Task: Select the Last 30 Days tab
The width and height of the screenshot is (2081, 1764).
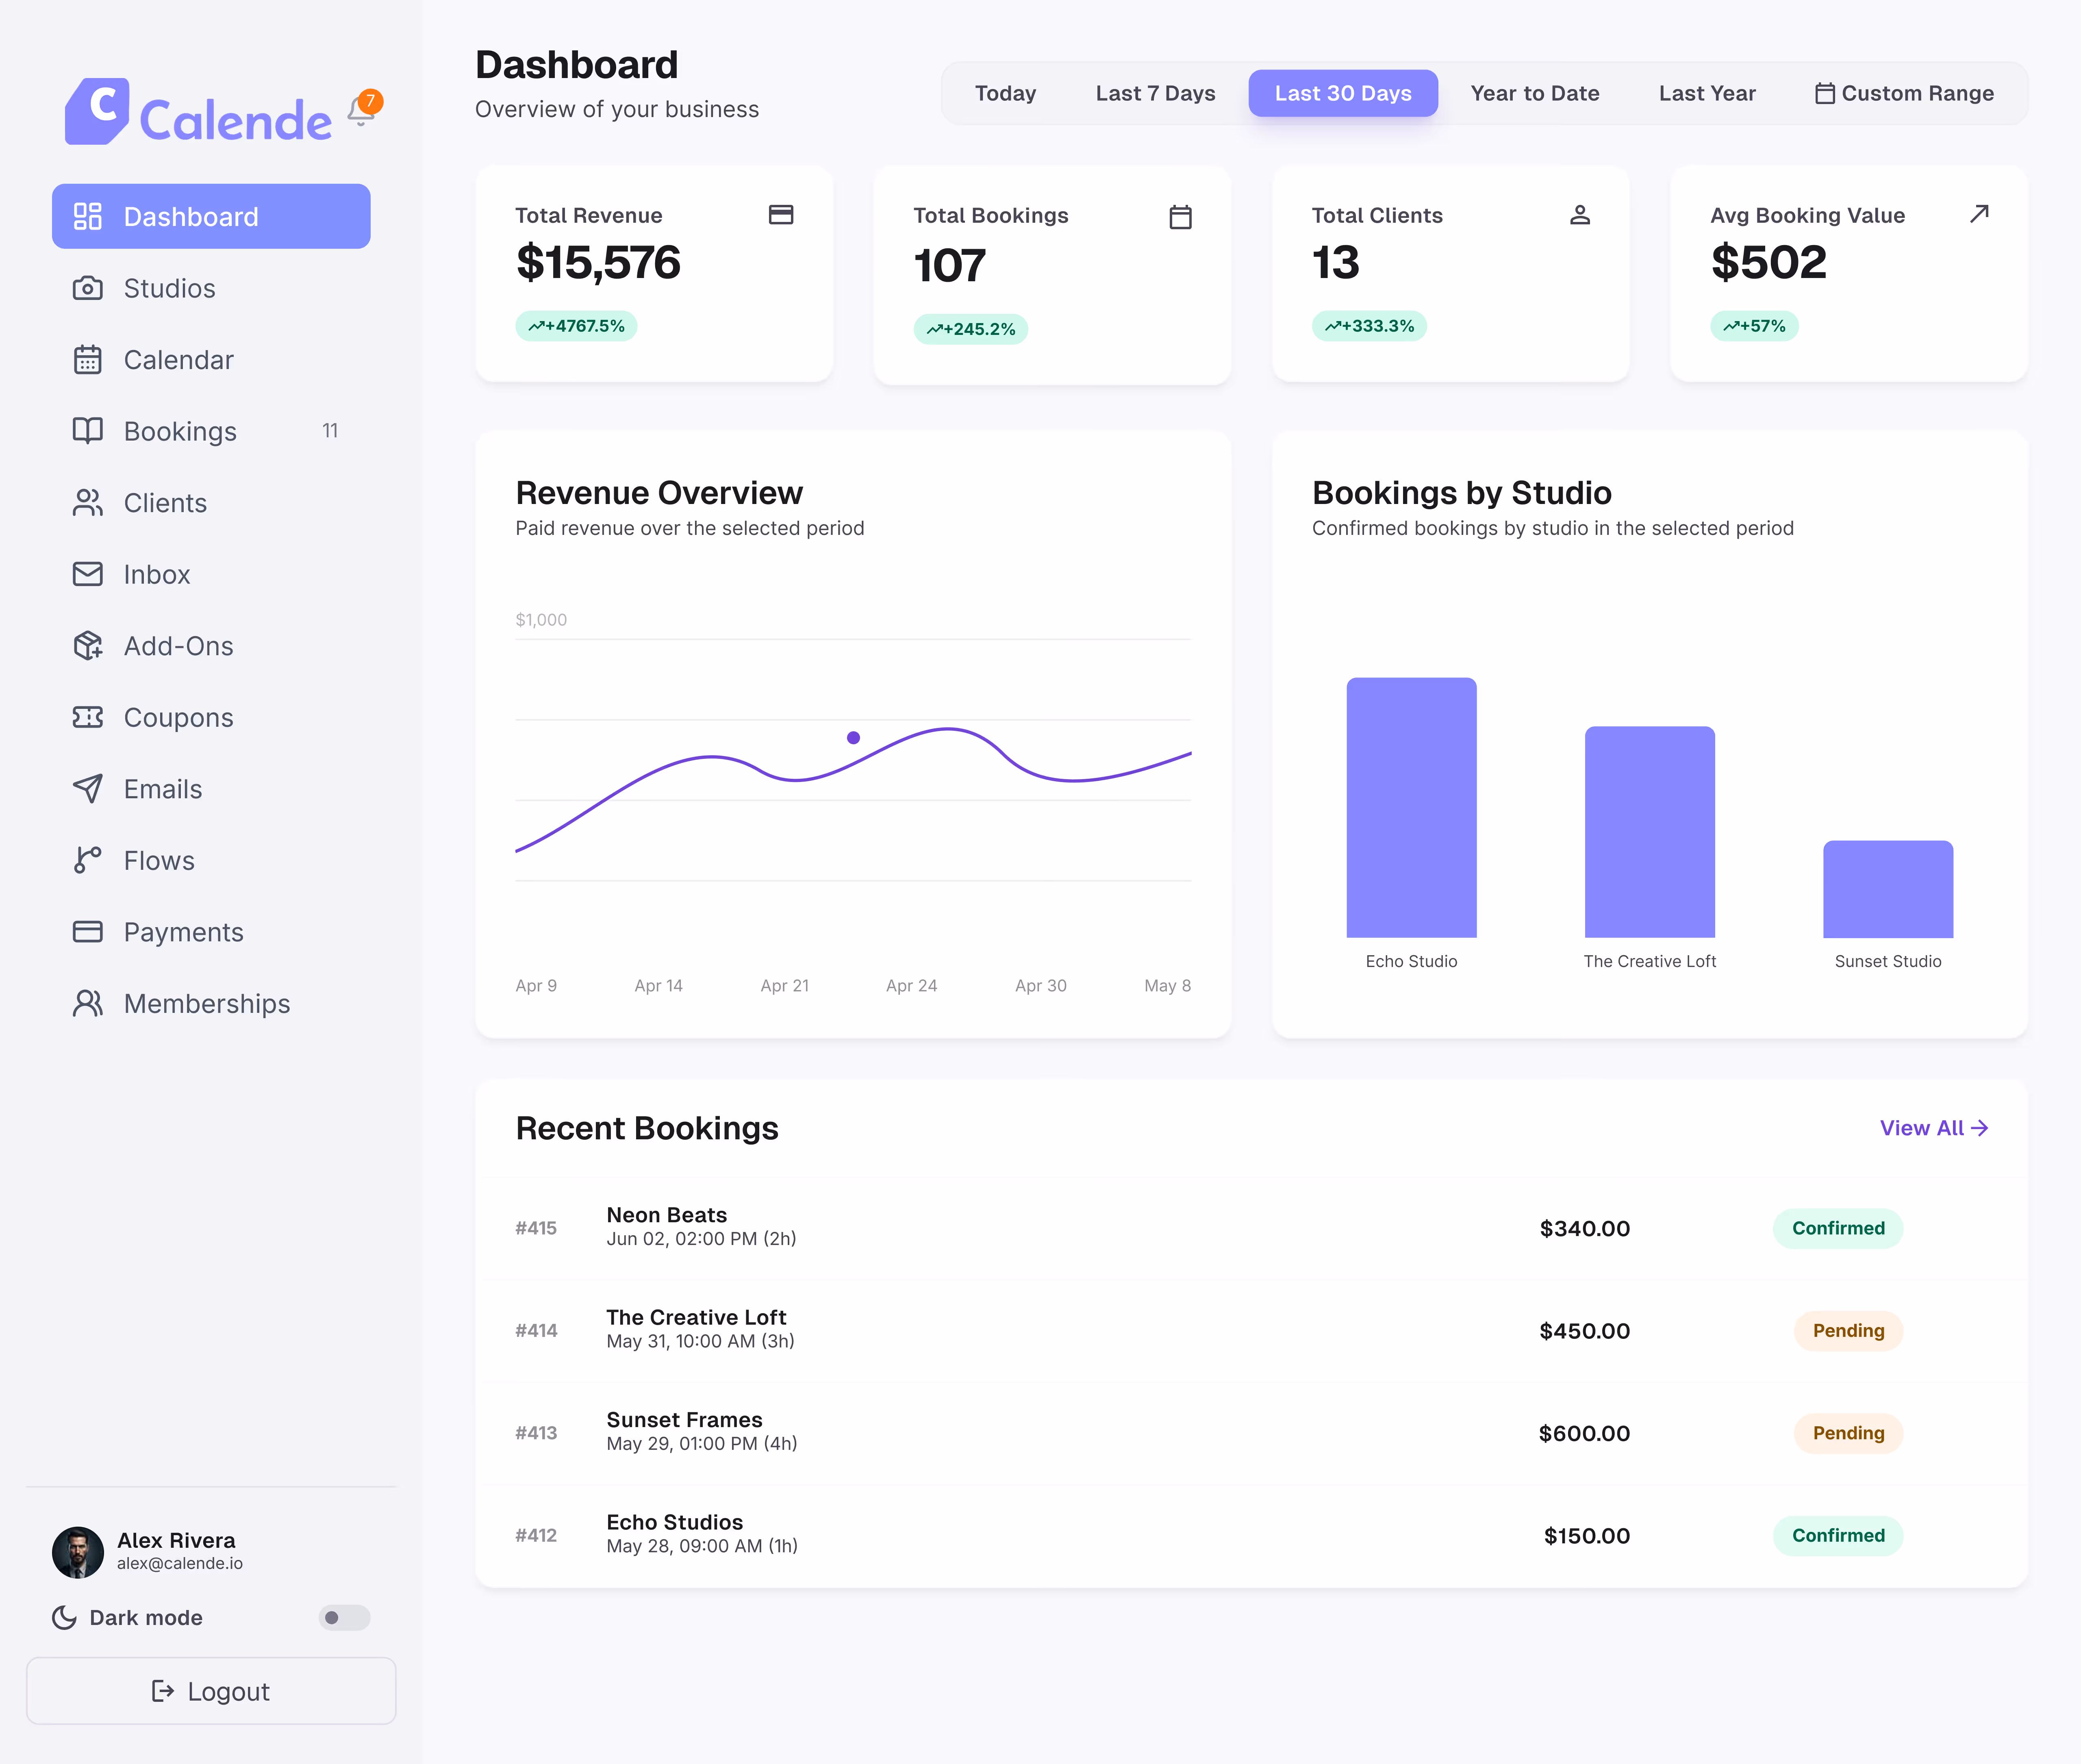Action: [x=1343, y=93]
